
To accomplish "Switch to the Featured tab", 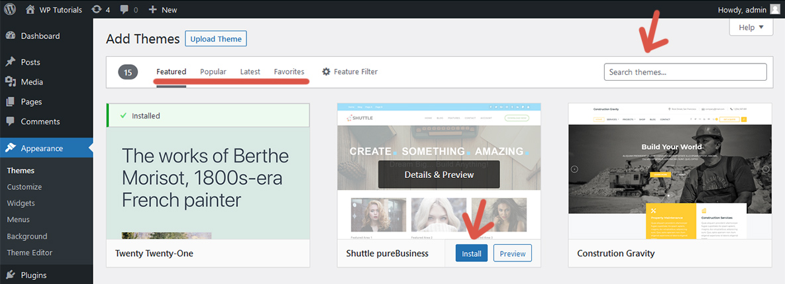I will 171,71.
